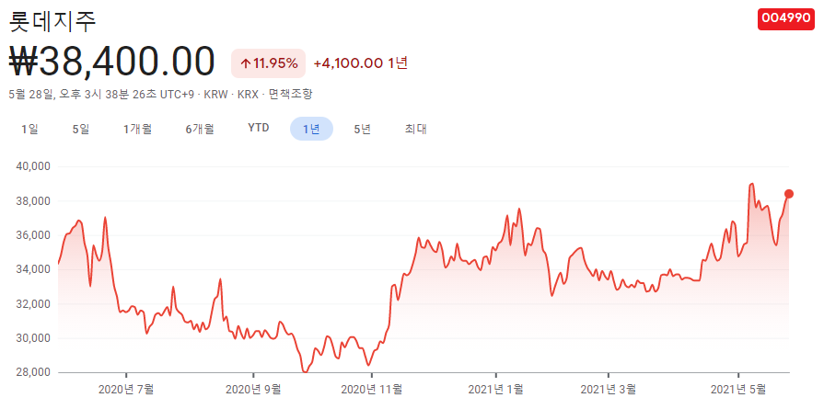The height and width of the screenshot is (409, 824).
Task: Click the 11.95% change badge
Action: pyautogui.click(x=269, y=63)
